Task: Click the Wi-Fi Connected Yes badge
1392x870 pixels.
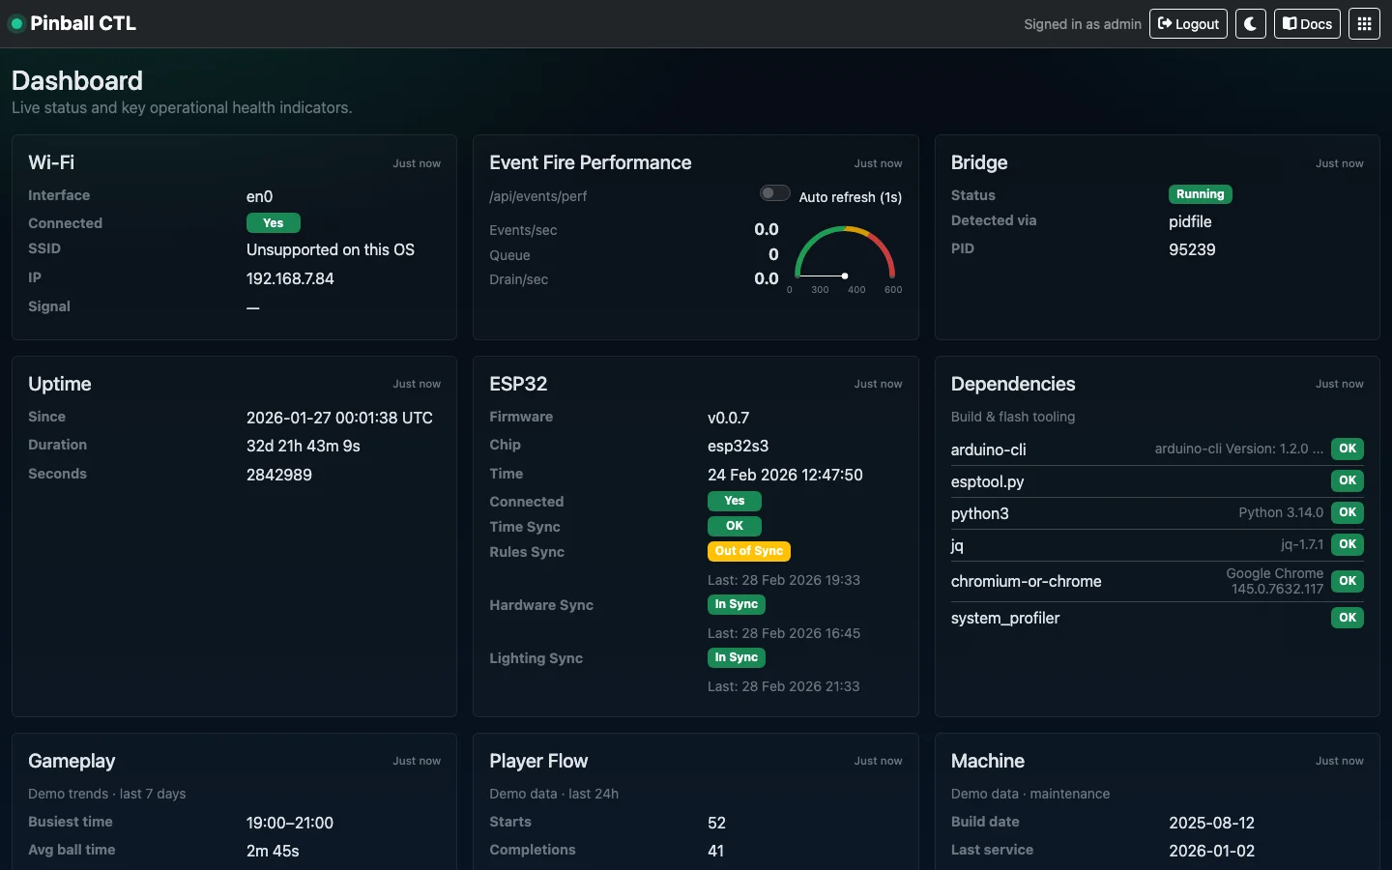Action: pos(274,223)
